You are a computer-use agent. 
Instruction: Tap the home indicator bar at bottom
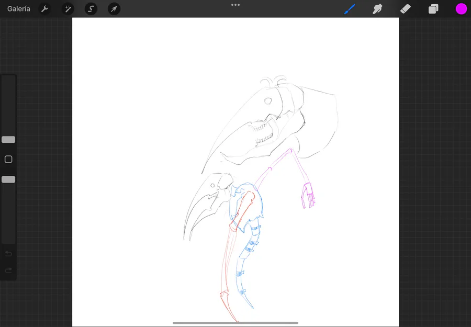[x=235, y=323]
